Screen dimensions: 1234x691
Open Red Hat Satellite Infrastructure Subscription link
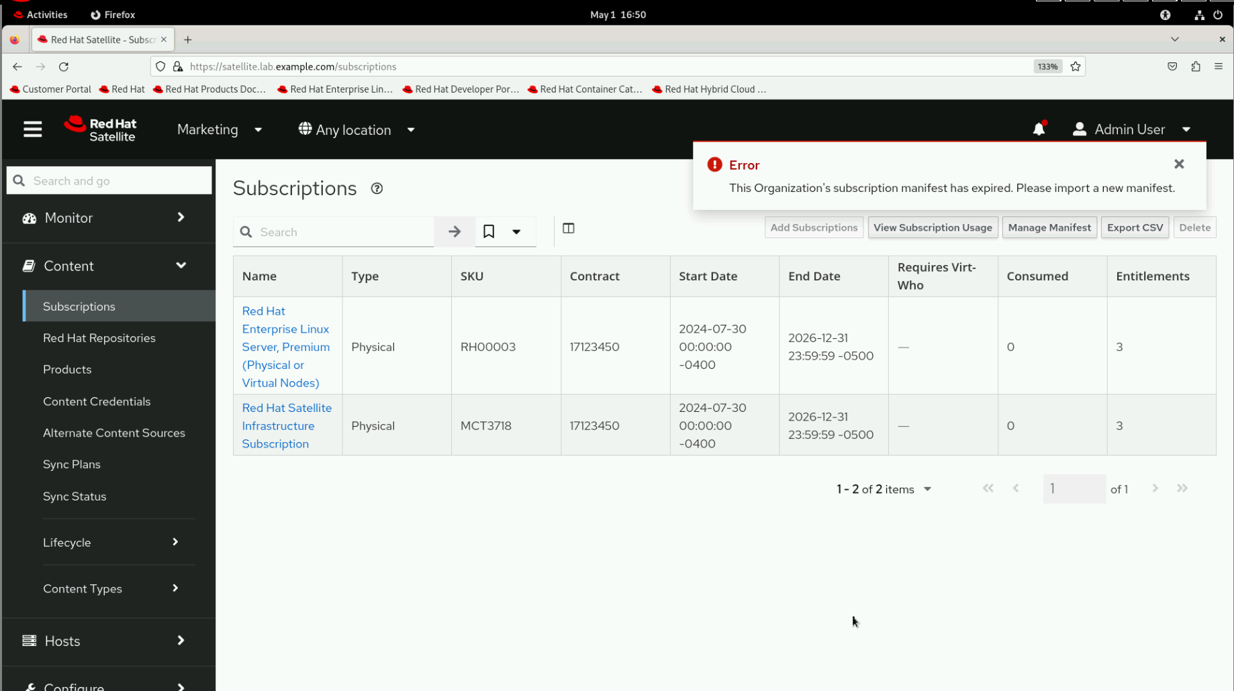pos(287,426)
